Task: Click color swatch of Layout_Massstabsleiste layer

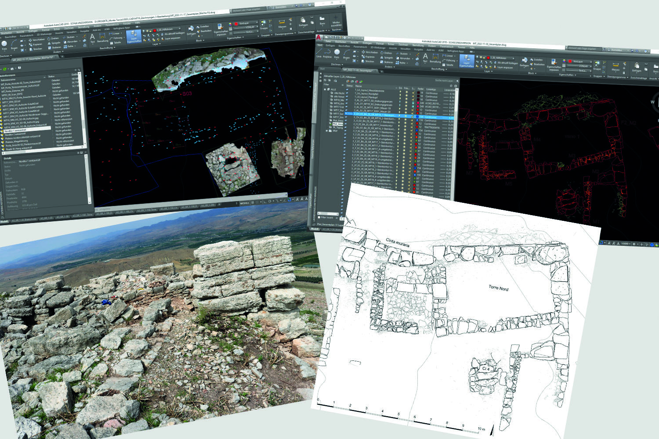Action: 418,92
